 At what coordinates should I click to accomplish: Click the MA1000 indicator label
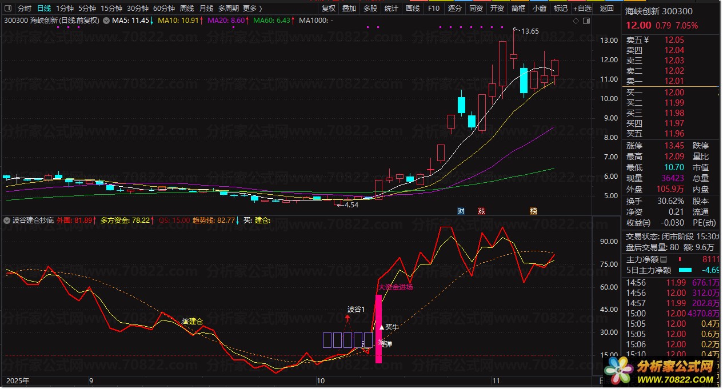(317, 21)
